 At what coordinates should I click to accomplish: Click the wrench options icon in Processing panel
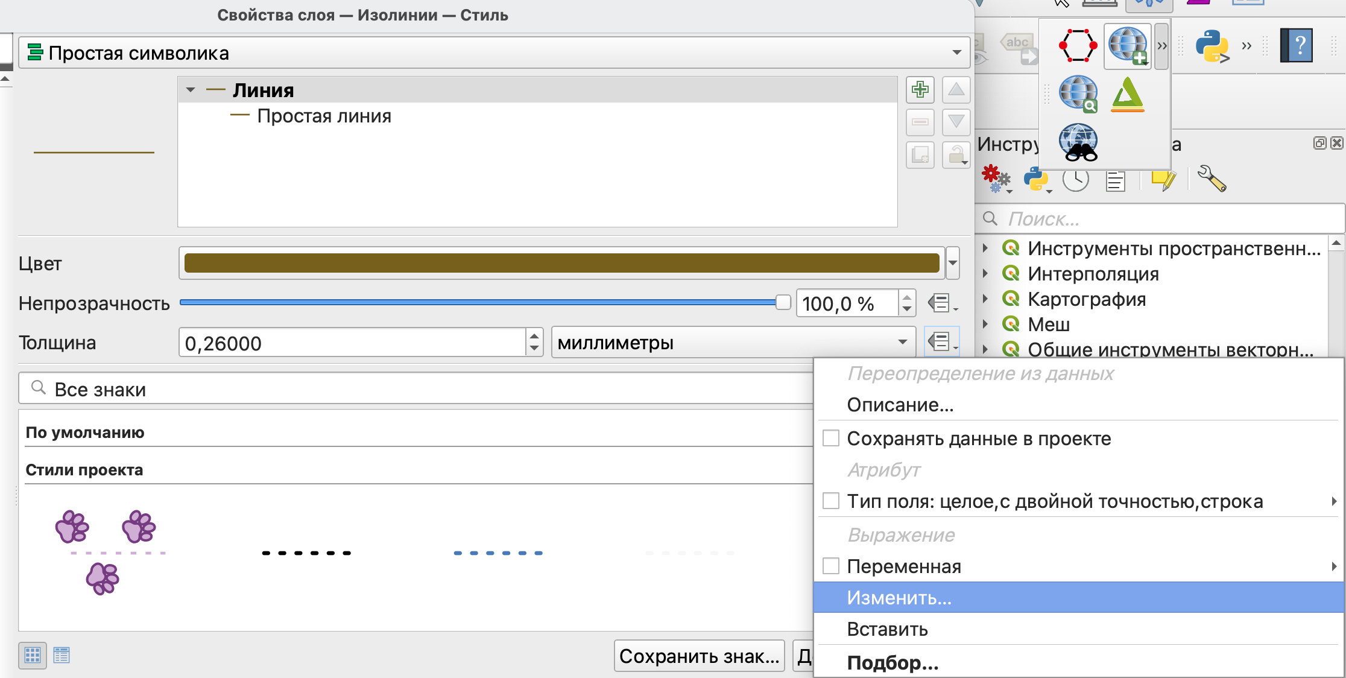(x=1211, y=179)
